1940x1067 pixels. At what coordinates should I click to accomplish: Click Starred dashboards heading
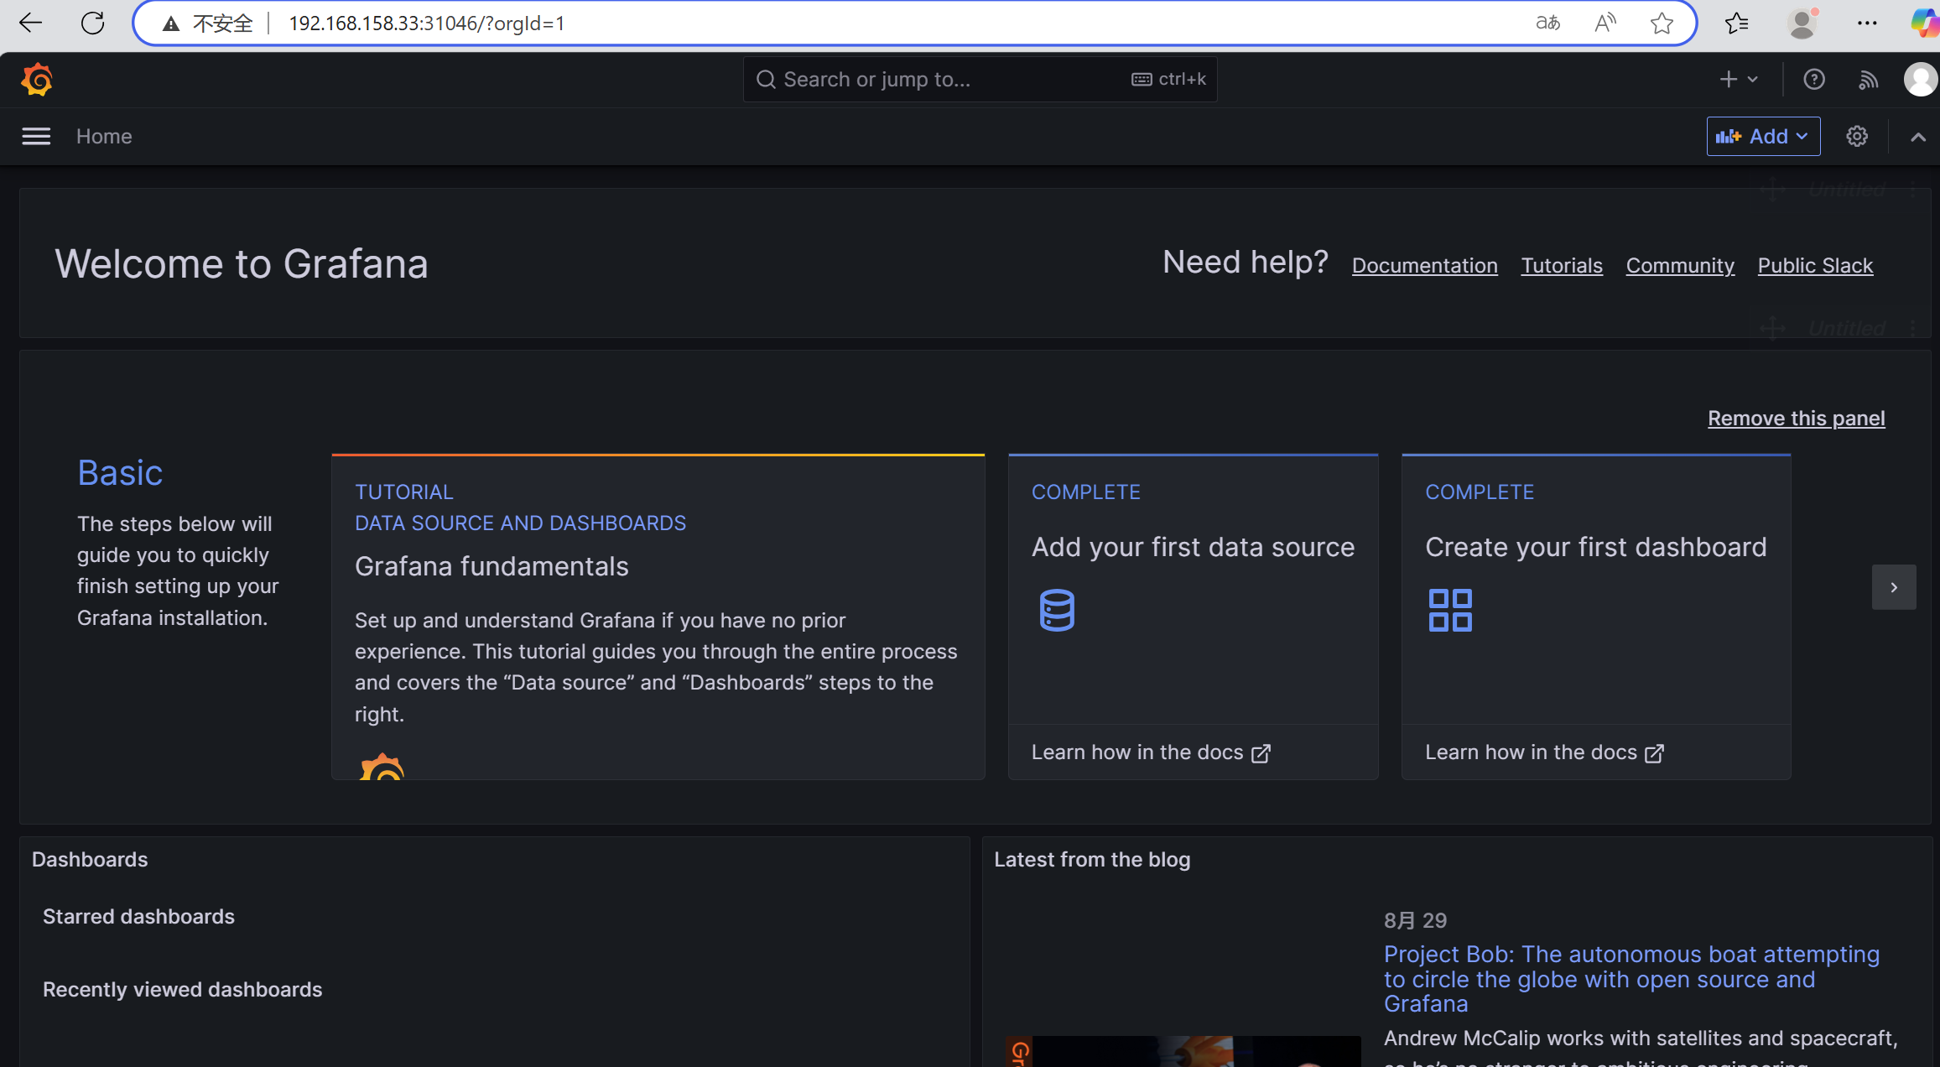click(x=138, y=917)
